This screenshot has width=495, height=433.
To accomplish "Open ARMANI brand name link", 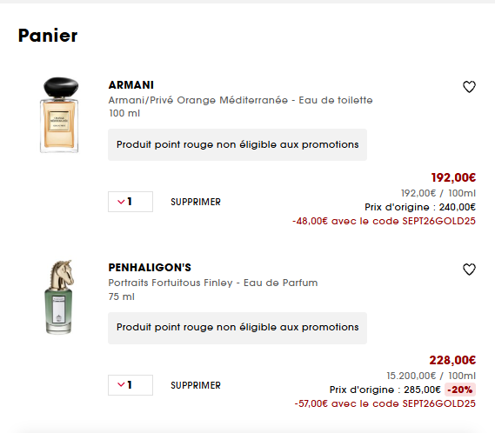I will [x=131, y=85].
